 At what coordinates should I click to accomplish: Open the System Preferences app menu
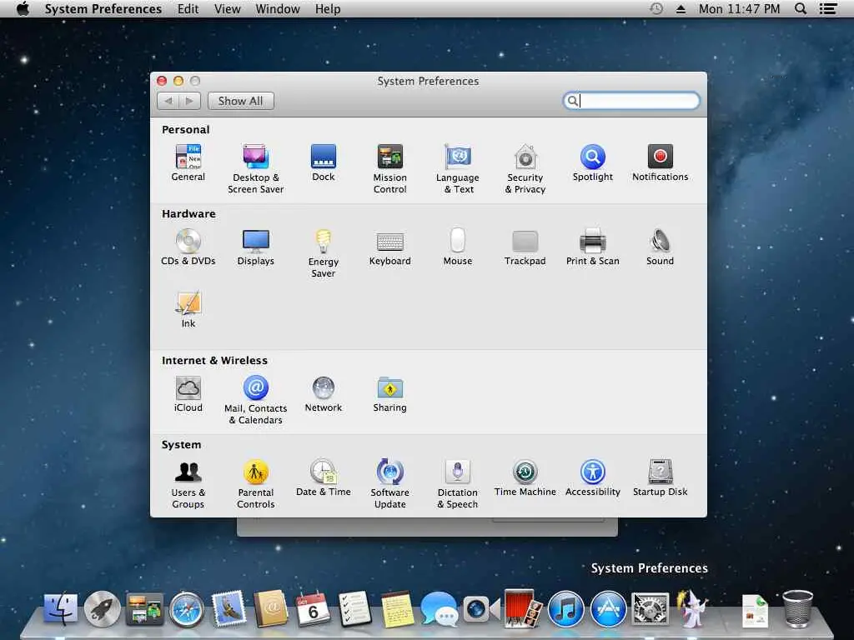pos(103,8)
